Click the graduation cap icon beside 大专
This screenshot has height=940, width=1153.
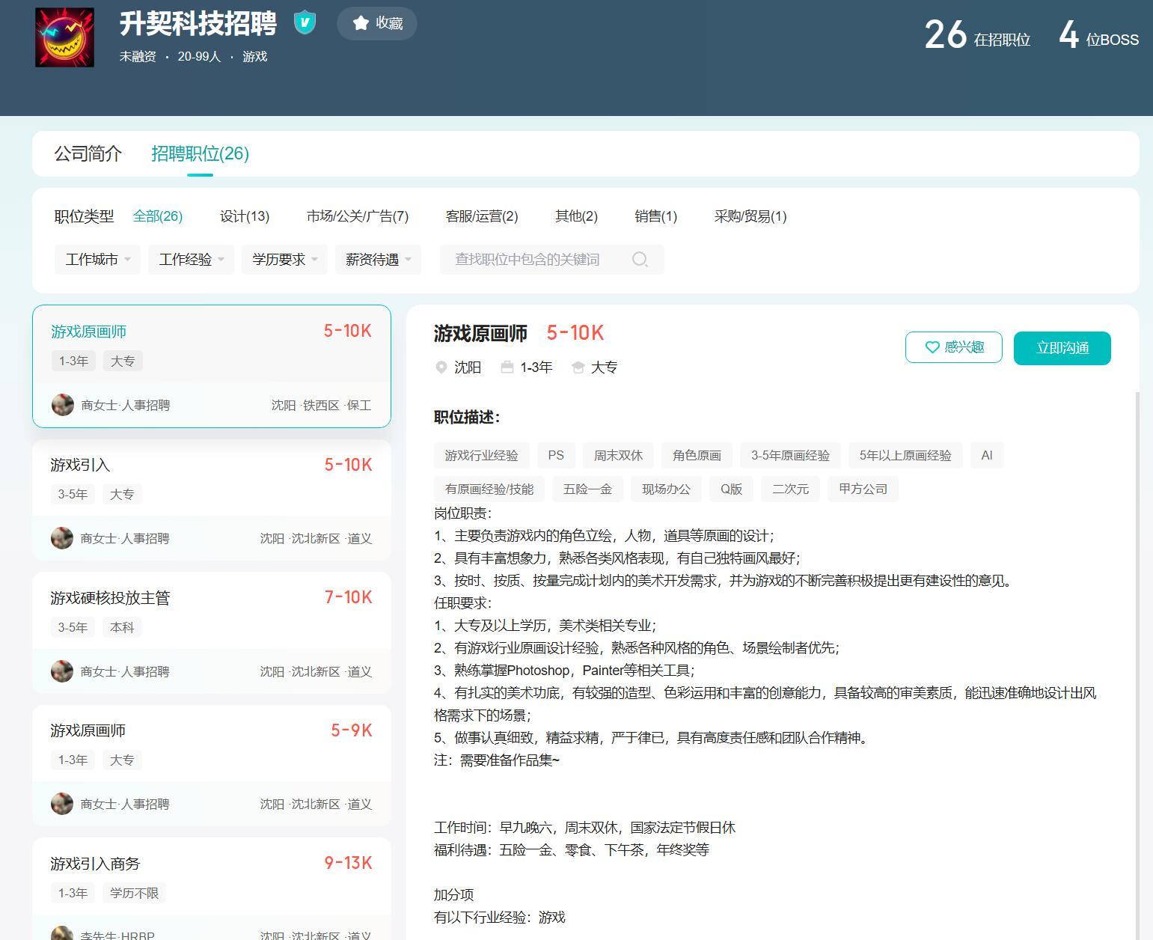(x=578, y=367)
